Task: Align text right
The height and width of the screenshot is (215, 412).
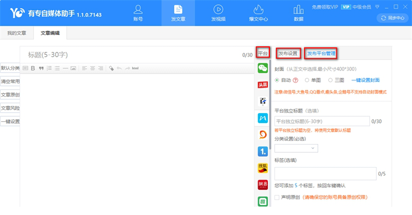Action: point(100,68)
